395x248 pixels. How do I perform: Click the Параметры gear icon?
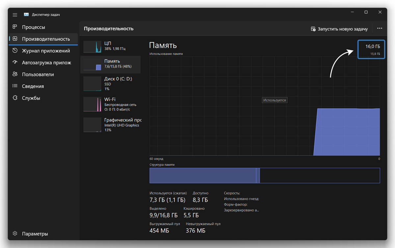point(15,234)
